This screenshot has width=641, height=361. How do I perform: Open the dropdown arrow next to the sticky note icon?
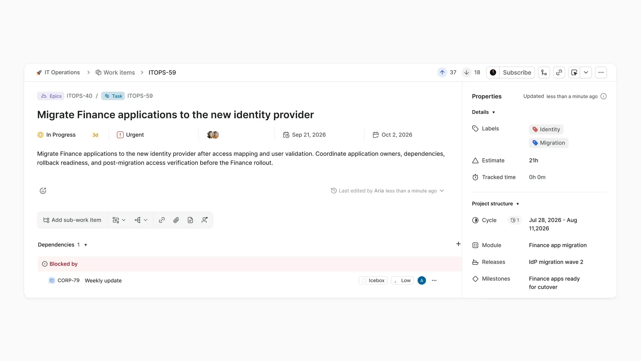pos(586,73)
